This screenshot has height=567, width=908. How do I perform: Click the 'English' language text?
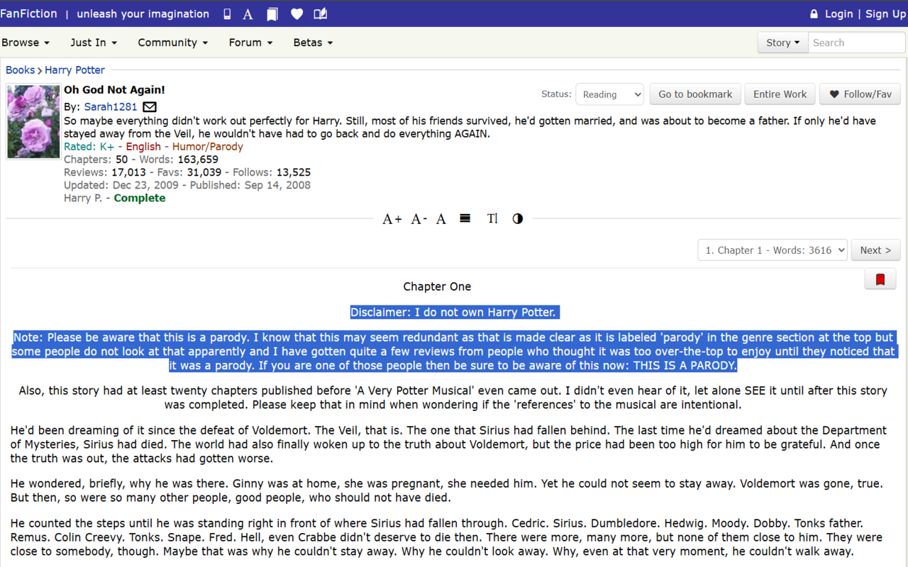tap(143, 147)
